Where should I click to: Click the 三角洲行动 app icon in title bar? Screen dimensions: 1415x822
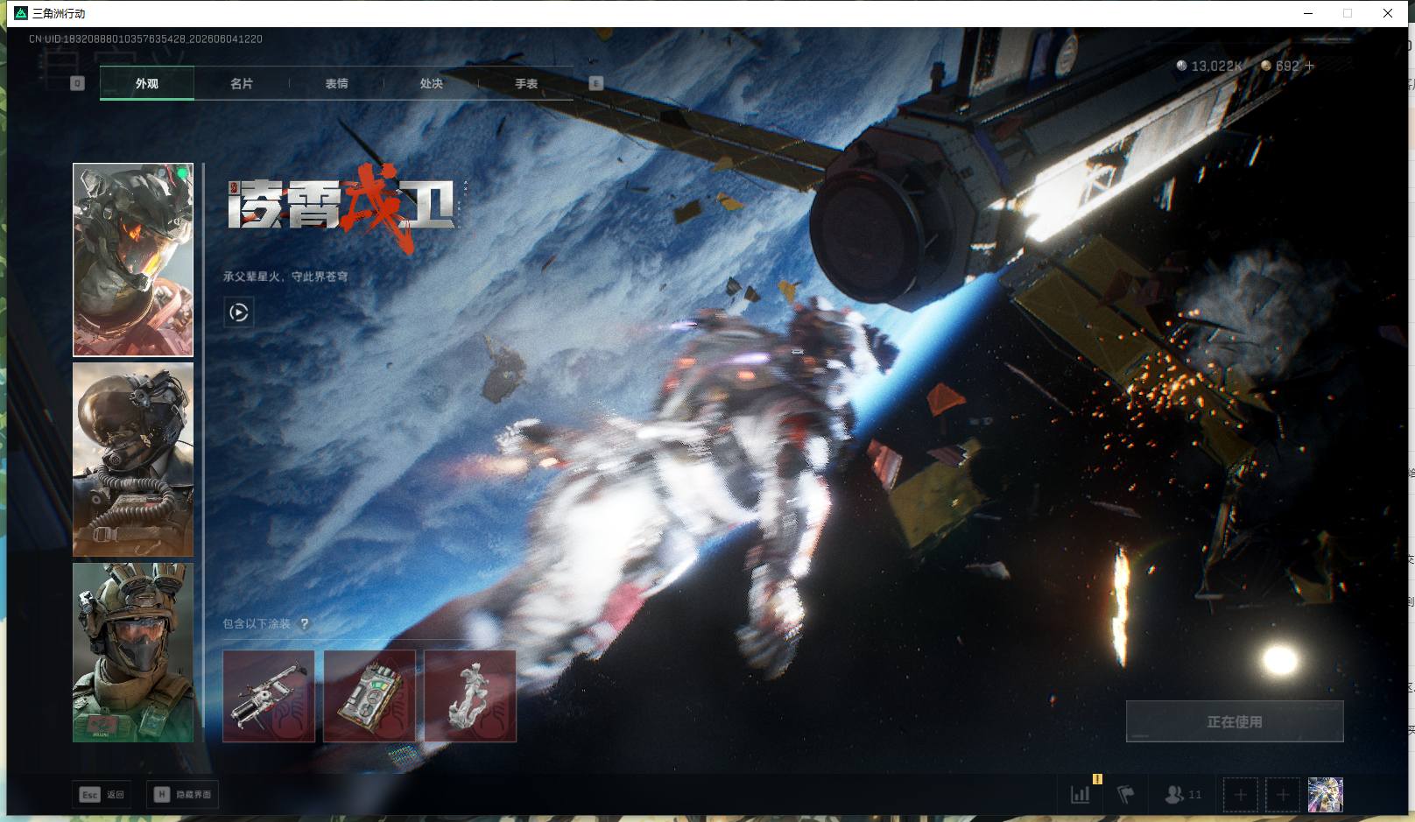(x=21, y=13)
